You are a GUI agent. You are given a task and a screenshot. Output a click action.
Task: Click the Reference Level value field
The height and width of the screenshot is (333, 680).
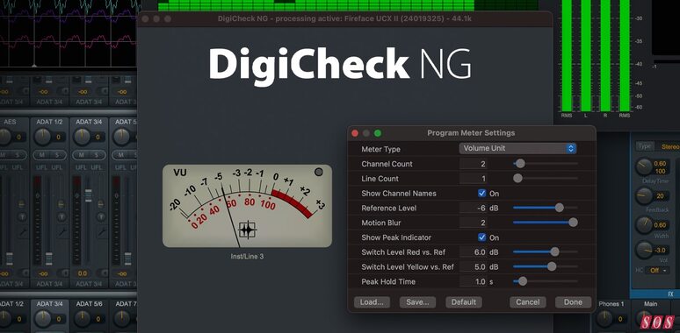[473, 208]
